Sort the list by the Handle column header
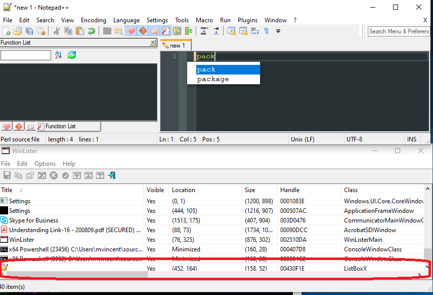The width and height of the screenshot is (433, 295). [290, 190]
